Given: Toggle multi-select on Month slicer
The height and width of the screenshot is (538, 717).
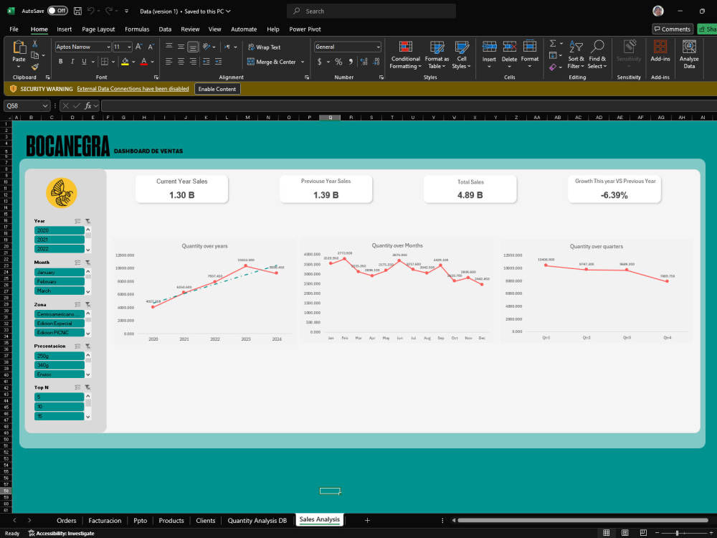Looking at the screenshot, I should [x=77, y=263].
